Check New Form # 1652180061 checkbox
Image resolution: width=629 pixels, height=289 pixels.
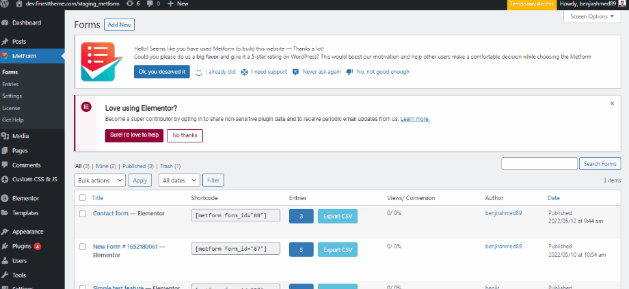click(83, 247)
